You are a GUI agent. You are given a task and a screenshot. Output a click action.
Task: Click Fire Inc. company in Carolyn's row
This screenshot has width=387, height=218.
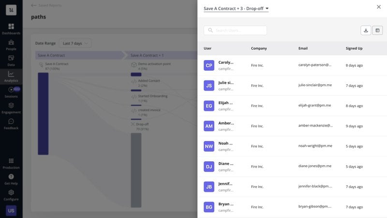[x=257, y=65]
